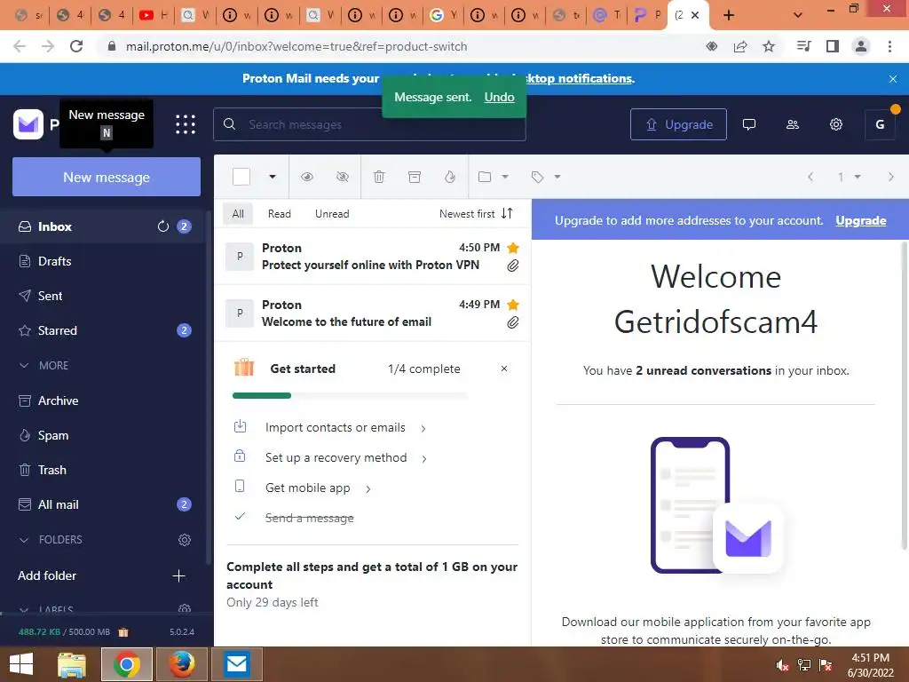The width and height of the screenshot is (909, 682).
Task: Undo the sent message
Action: click(x=499, y=97)
